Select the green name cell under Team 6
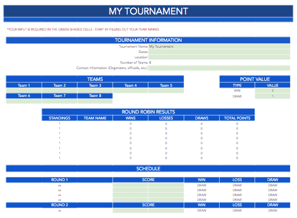The height and width of the screenshot is (218, 297). click(24, 101)
